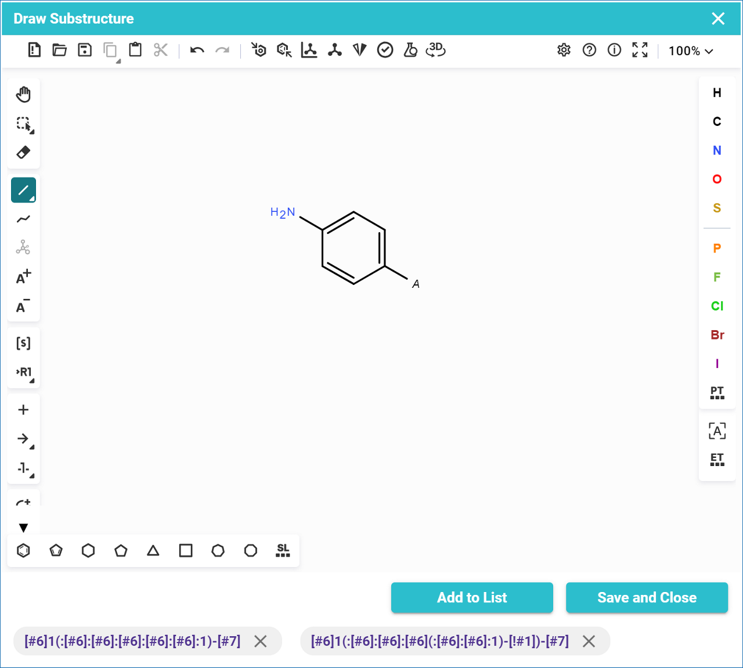743x668 pixels.
Task: Select the red Oxygen atom
Action: pos(717,179)
